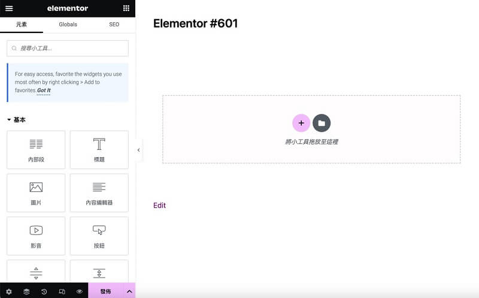
Task: Select the spacer widget icon
Action: pyautogui.click(x=99, y=273)
